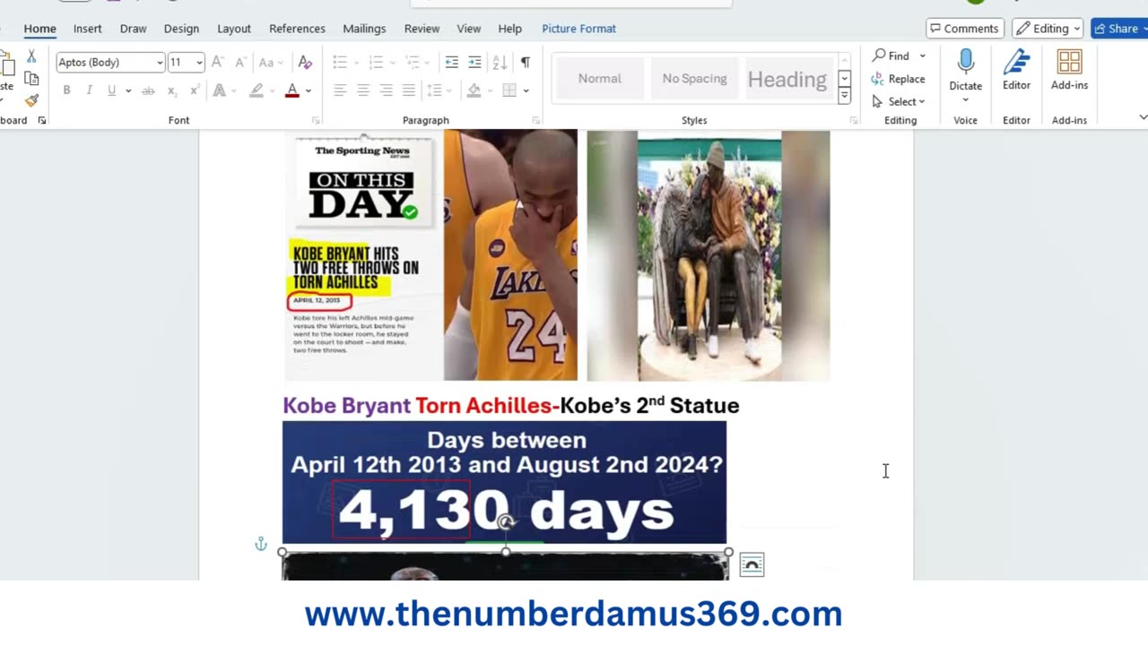This screenshot has width=1148, height=645.
Task: Clear all formatting with the eraser A icon
Action: (305, 63)
